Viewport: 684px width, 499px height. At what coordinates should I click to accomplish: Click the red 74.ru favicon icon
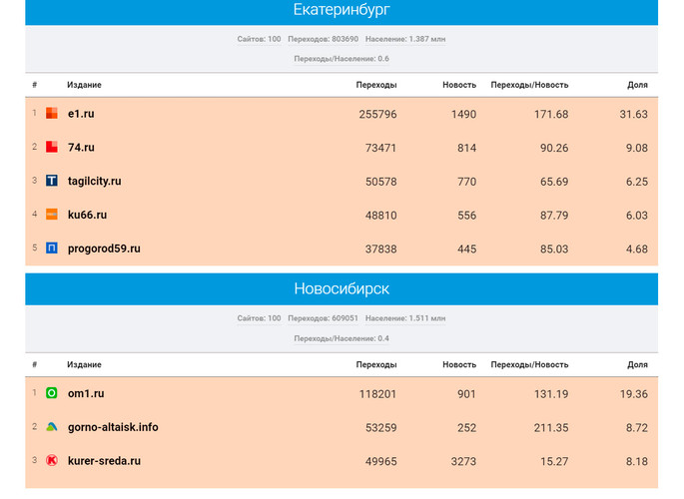[52, 148]
